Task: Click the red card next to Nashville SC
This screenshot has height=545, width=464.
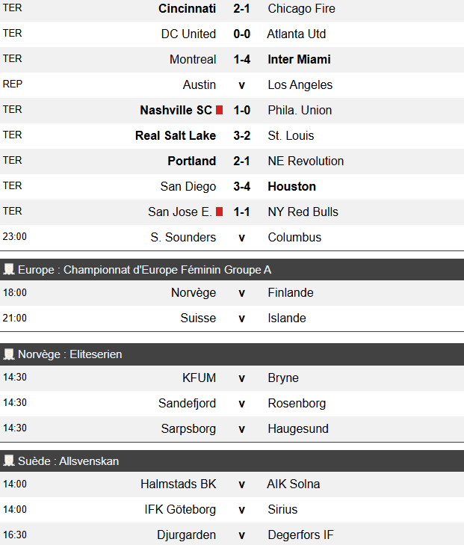Action: click(220, 110)
